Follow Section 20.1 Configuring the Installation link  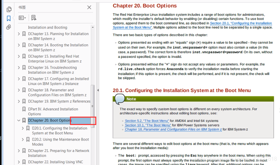(x=241, y=23)
